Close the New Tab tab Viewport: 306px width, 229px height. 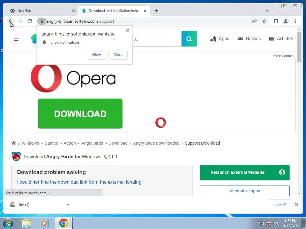pos(74,11)
